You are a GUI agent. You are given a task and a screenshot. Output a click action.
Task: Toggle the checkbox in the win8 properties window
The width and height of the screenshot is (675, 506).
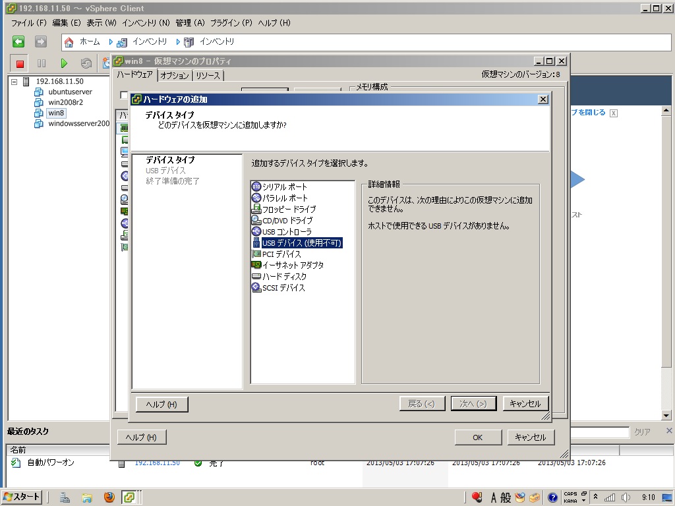pos(124,95)
